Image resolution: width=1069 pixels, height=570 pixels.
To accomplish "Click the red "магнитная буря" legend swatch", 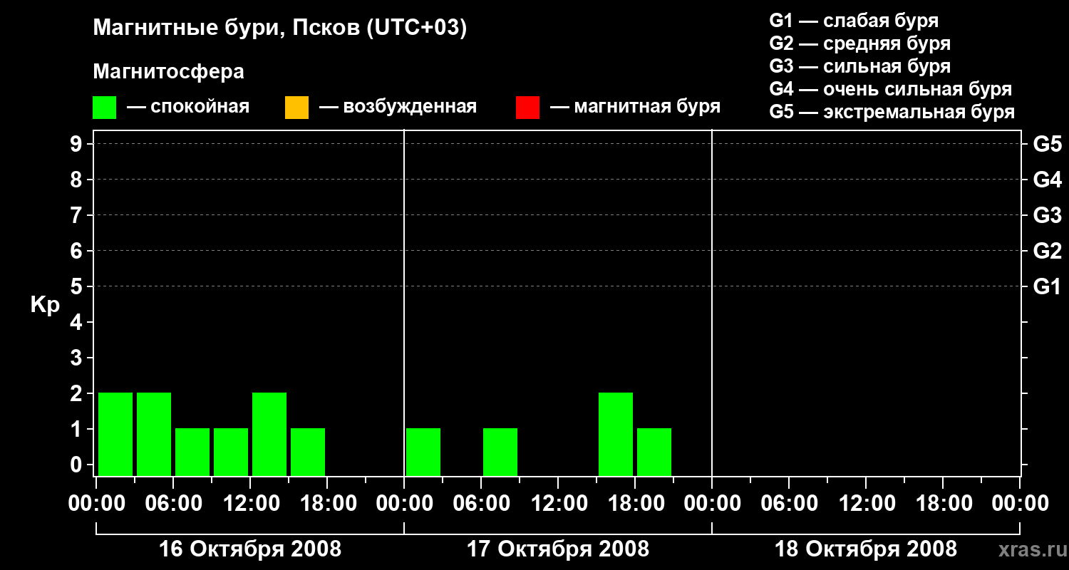I will (x=527, y=108).
